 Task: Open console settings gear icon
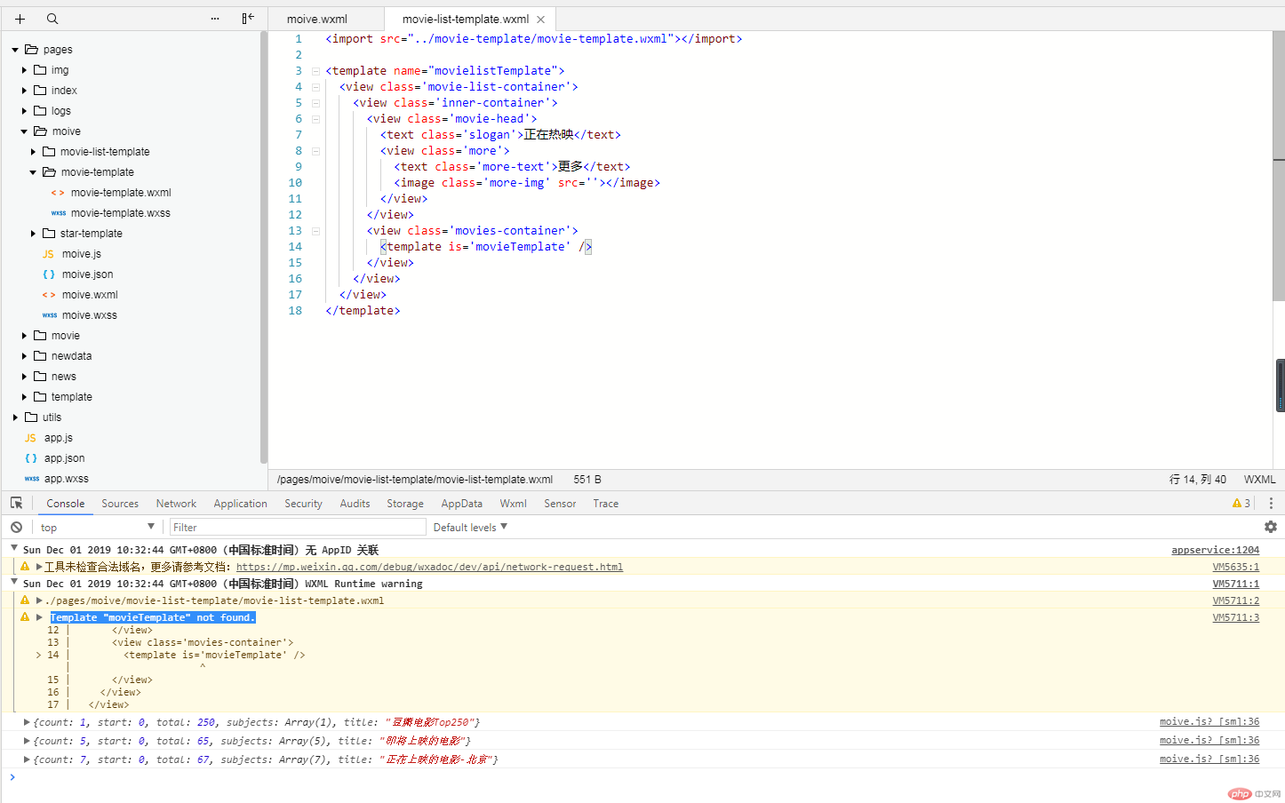click(1271, 527)
